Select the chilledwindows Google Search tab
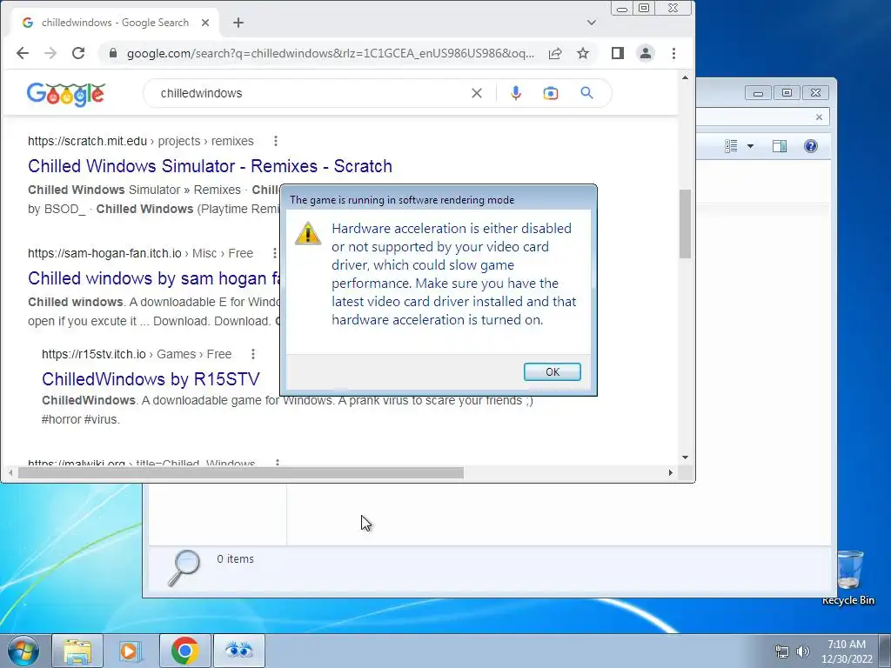This screenshot has height=668, width=891. (116, 23)
